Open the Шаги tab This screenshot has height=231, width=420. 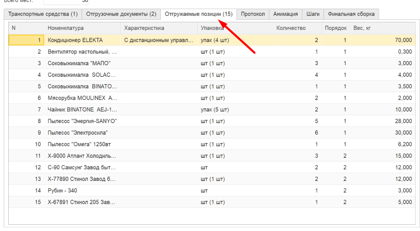(x=313, y=14)
